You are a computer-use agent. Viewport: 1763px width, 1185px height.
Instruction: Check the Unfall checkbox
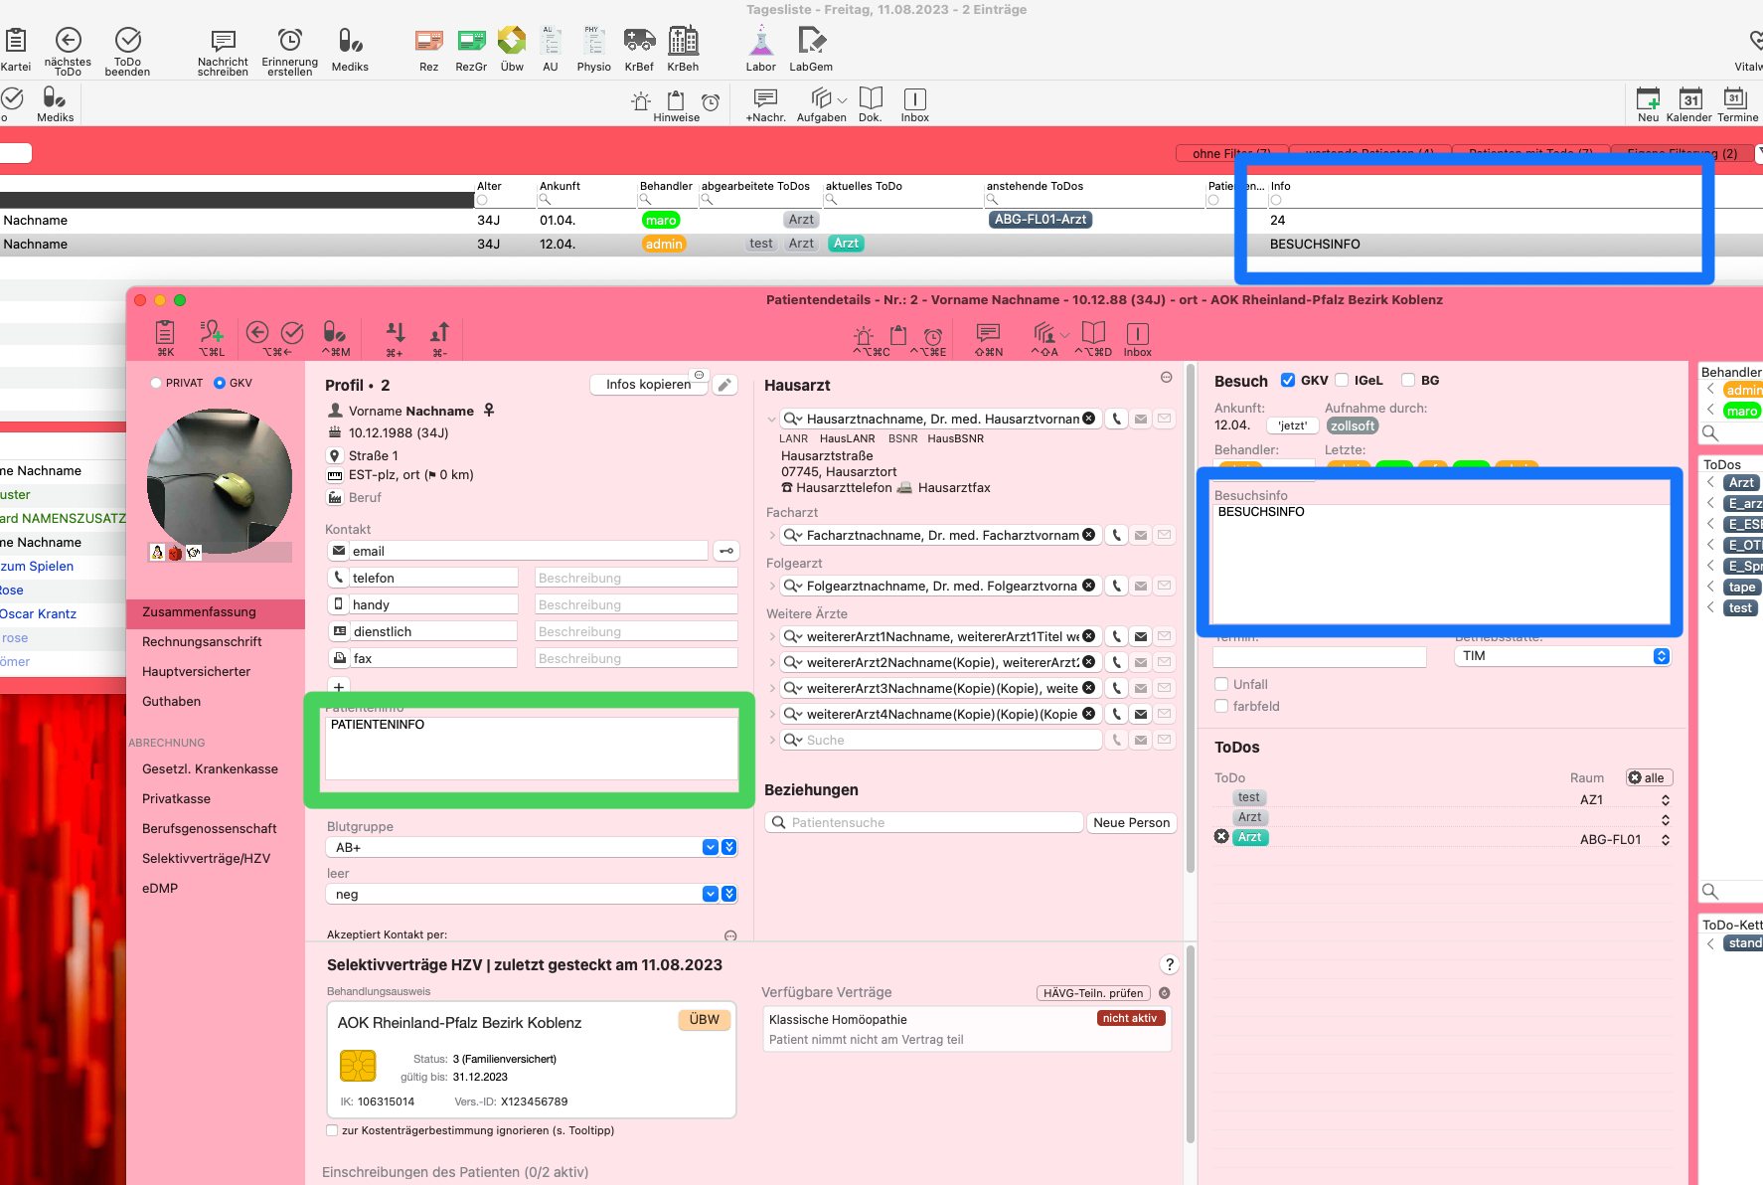[1221, 684]
